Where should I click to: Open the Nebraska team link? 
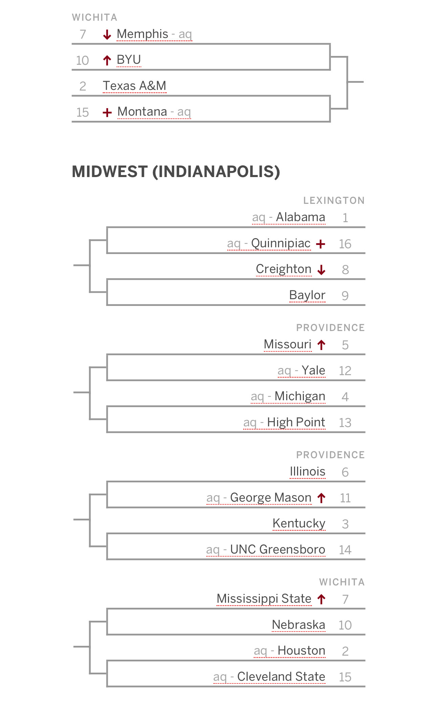click(299, 625)
